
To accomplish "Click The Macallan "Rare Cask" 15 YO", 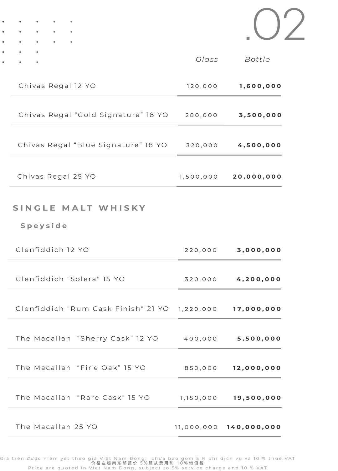I will [83, 398].
